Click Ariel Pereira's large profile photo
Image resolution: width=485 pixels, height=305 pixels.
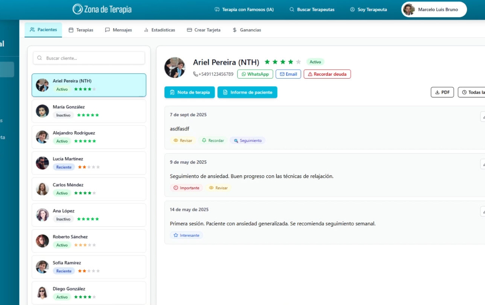click(175, 67)
